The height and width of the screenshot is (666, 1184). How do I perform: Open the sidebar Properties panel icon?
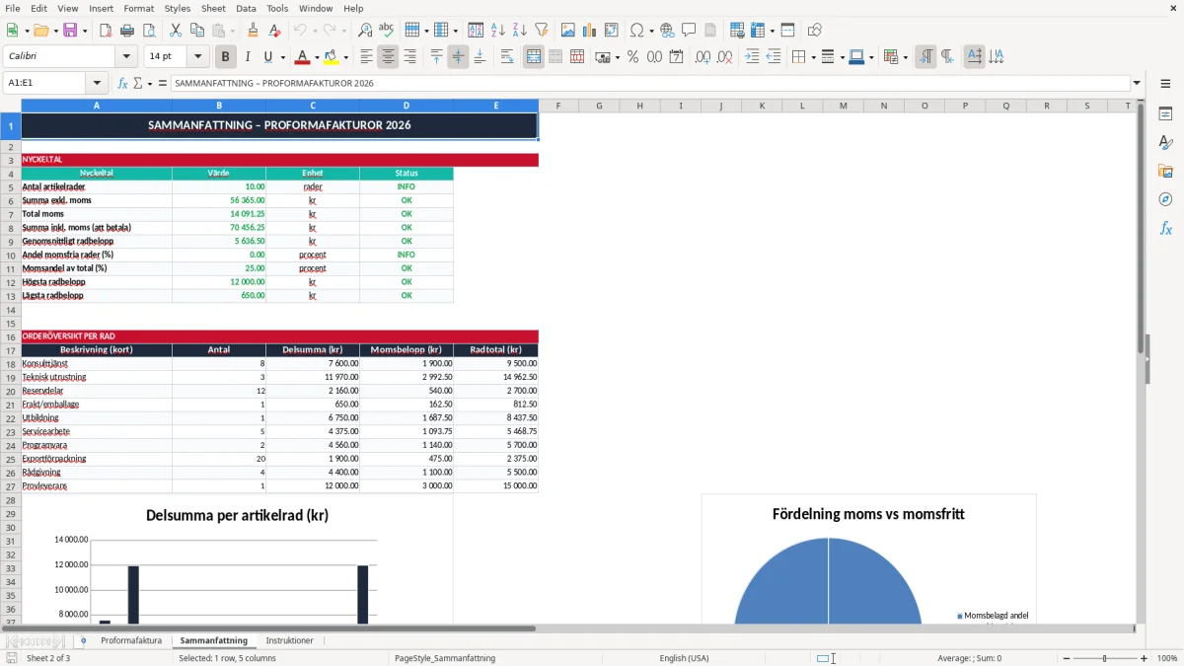point(1165,114)
